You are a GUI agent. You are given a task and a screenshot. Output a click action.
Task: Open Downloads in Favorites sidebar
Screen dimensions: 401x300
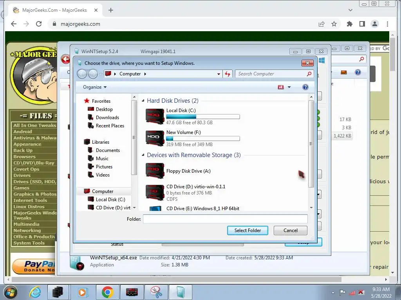(x=107, y=117)
